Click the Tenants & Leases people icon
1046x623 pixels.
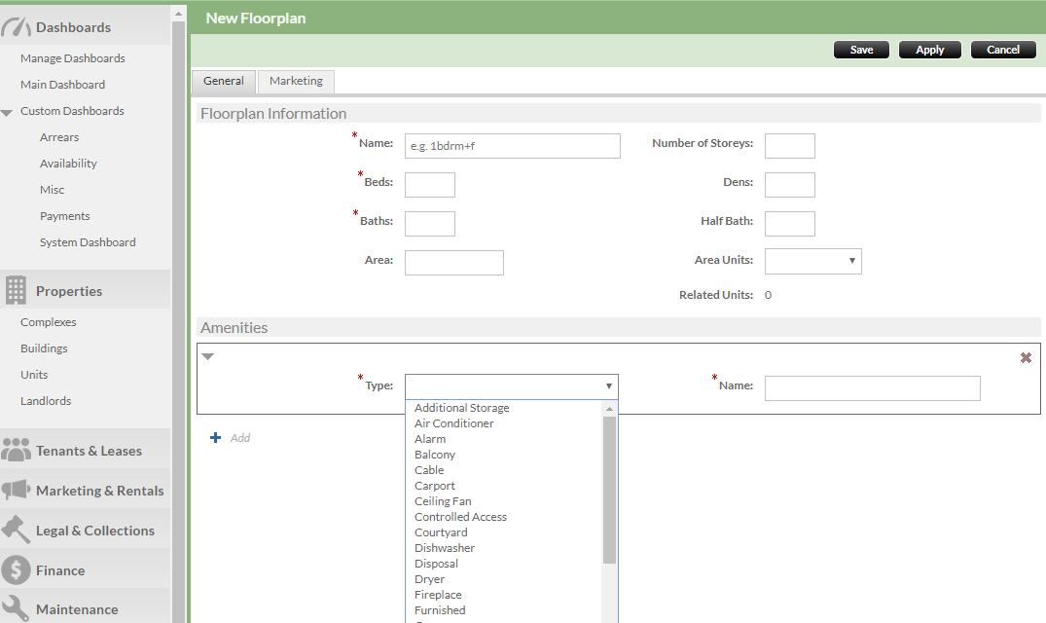pos(16,450)
